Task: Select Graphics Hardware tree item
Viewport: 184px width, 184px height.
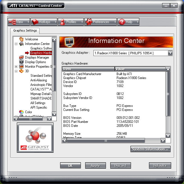Action: click(41, 53)
